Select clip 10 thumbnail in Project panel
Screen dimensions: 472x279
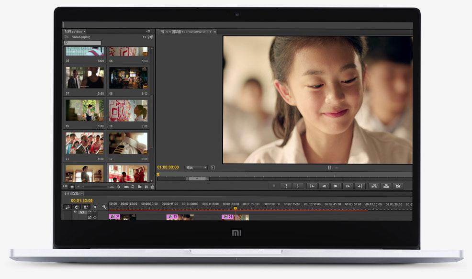click(x=128, y=110)
